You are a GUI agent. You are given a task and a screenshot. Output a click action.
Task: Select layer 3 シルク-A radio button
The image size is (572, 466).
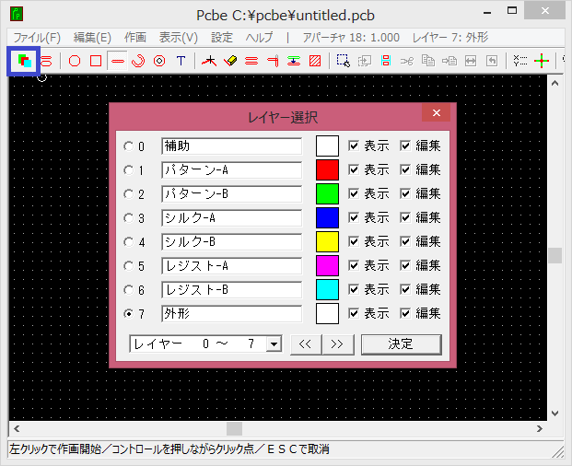(128, 218)
